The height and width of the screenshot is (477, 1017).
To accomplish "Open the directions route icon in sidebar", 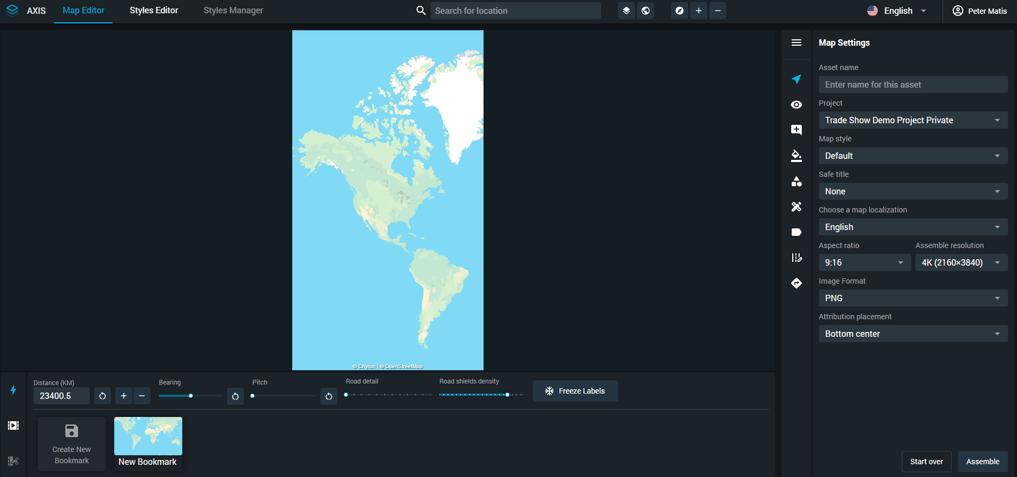I will (796, 283).
